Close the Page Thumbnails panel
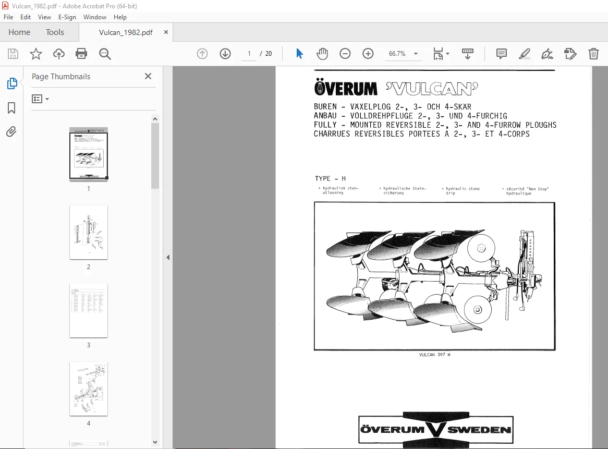608x449 pixels. click(x=148, y=76)
